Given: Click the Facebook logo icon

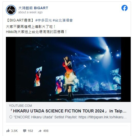Looking at the screenshot, I should 125,8.
